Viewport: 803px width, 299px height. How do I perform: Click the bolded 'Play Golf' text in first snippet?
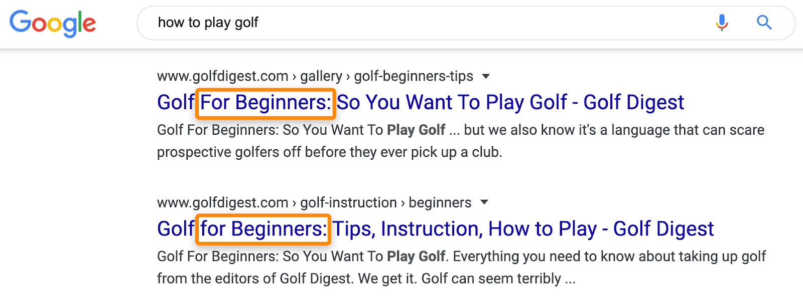tap(416, 130)
